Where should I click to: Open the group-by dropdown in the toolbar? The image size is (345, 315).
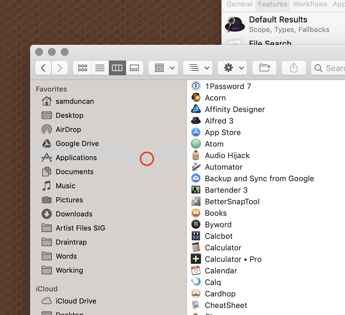[163, 68]
